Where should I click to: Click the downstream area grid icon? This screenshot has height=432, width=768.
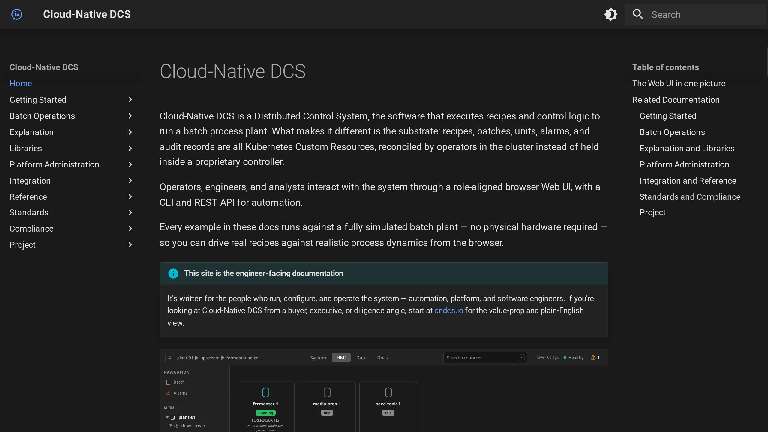point(176,426)
